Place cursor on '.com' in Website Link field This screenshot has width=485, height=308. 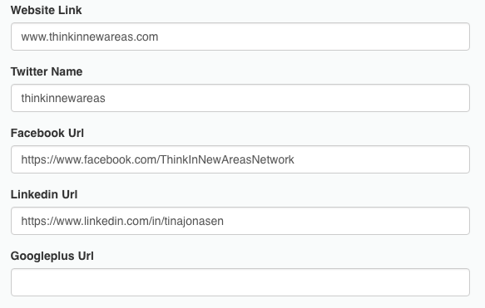pyautogui.click(x=146, y=37)
